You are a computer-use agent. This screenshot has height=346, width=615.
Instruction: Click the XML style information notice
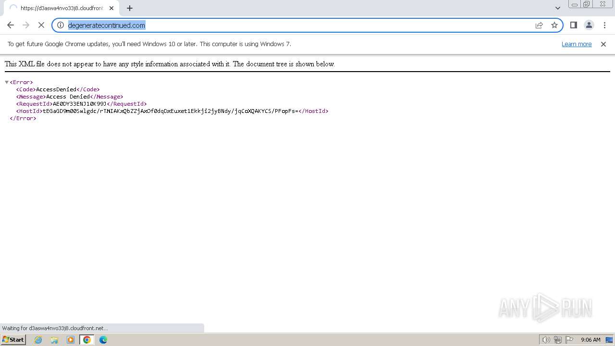click(x=170, y=64)
